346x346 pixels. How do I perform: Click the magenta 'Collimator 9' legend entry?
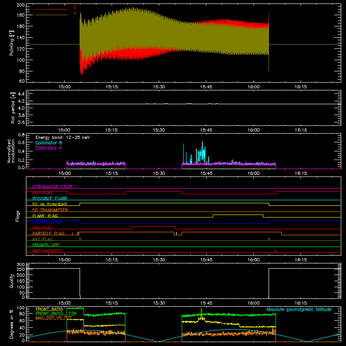pos(48,148)
